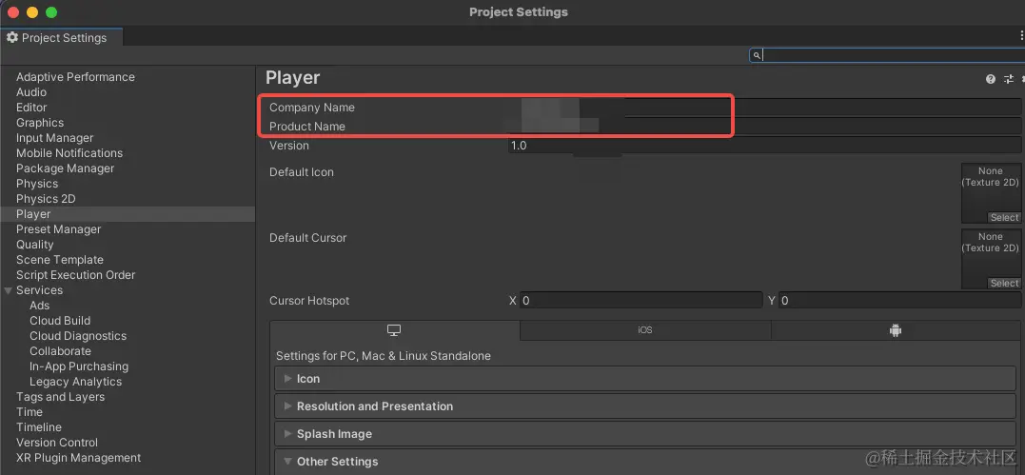Open the window's three-dot options menu

[x=1021, y=35]
